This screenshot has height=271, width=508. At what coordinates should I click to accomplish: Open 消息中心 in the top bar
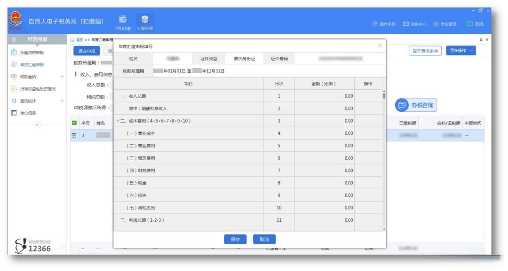tap(415, 24)
